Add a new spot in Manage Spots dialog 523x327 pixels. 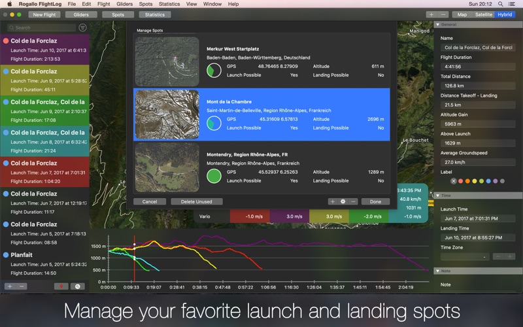click(333, 201)
